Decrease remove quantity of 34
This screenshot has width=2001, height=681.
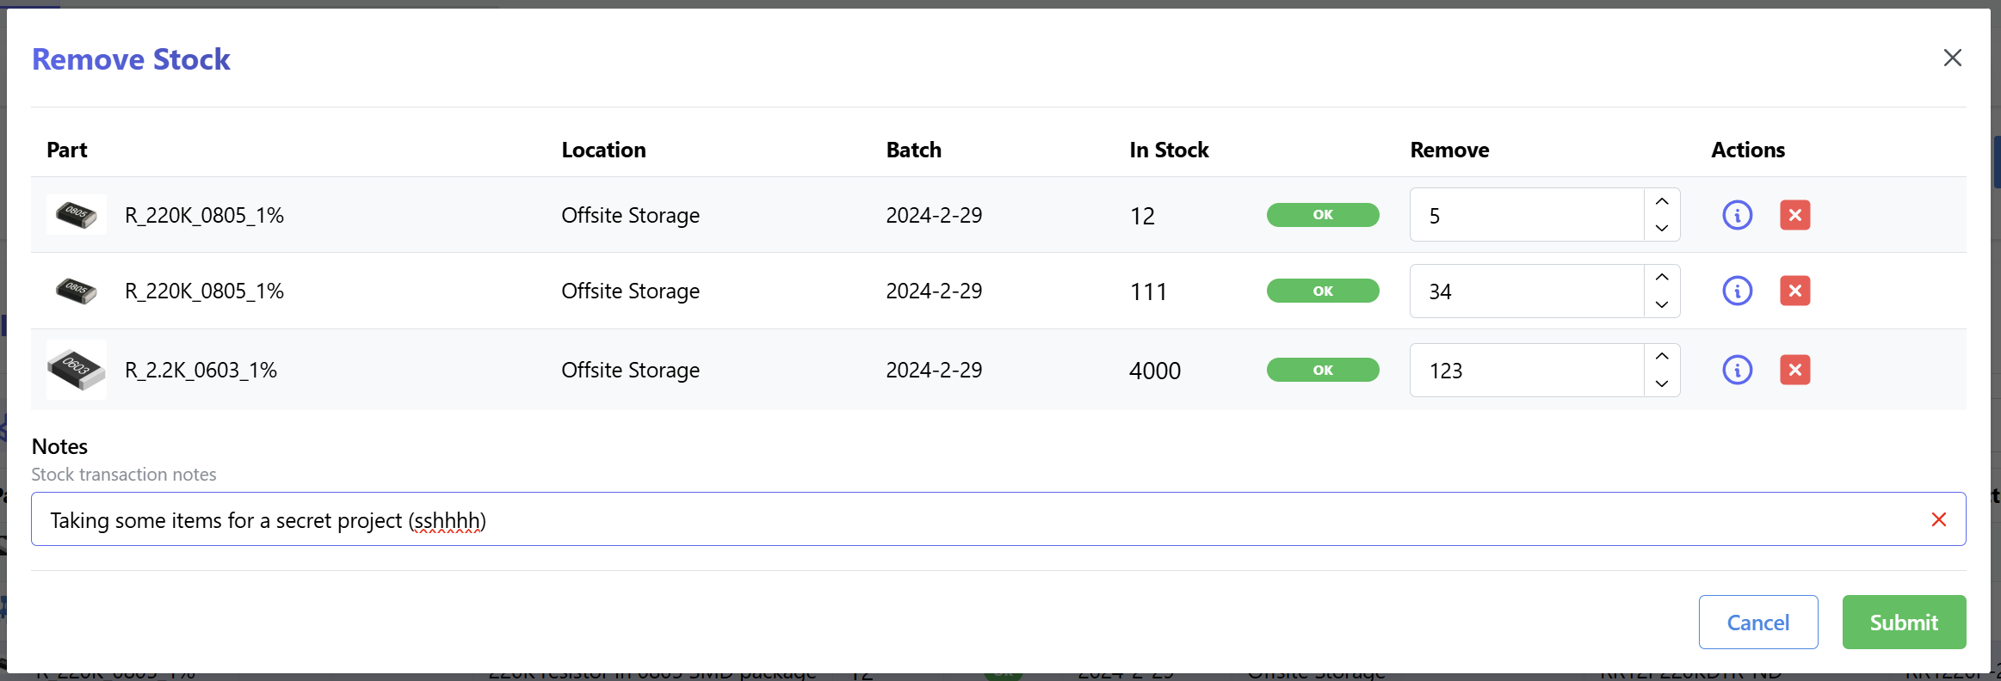1662,304
